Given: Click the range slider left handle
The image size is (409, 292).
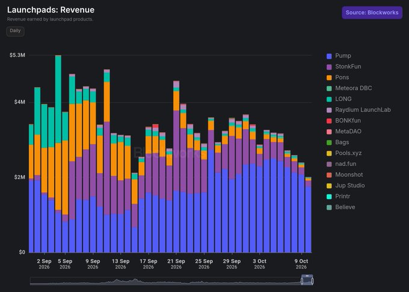Looking at the screenshot, I should [x=302, y=281].
